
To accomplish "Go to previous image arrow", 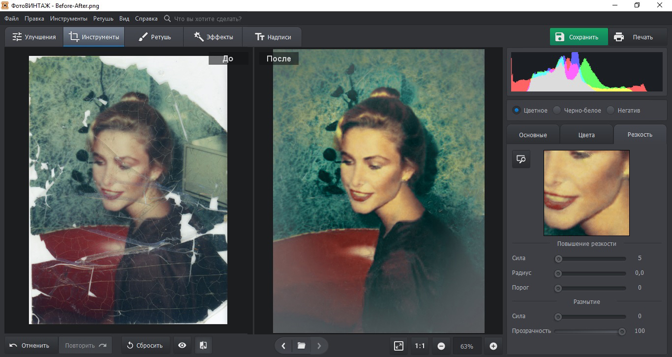I will click(x=283, y=346).
